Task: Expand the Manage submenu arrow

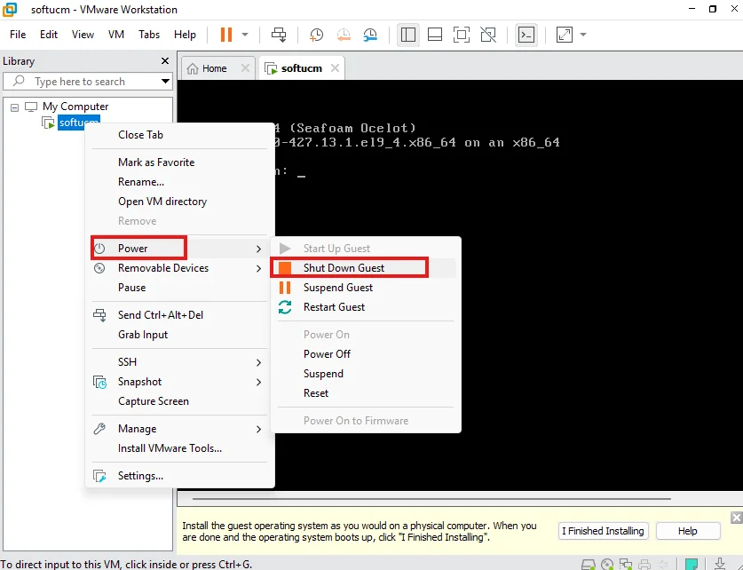Action: 258,430
